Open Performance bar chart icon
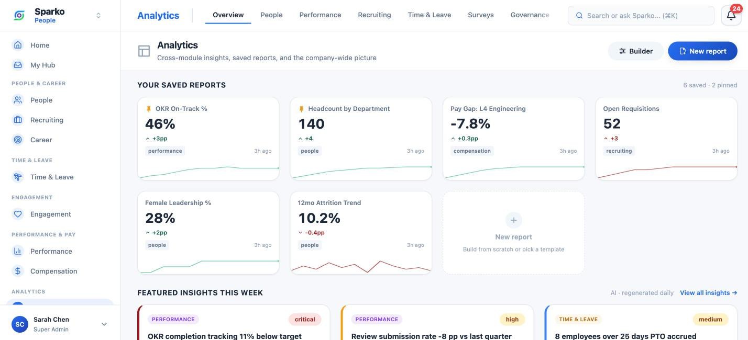 pyautogui.click(x=18, y=251)
